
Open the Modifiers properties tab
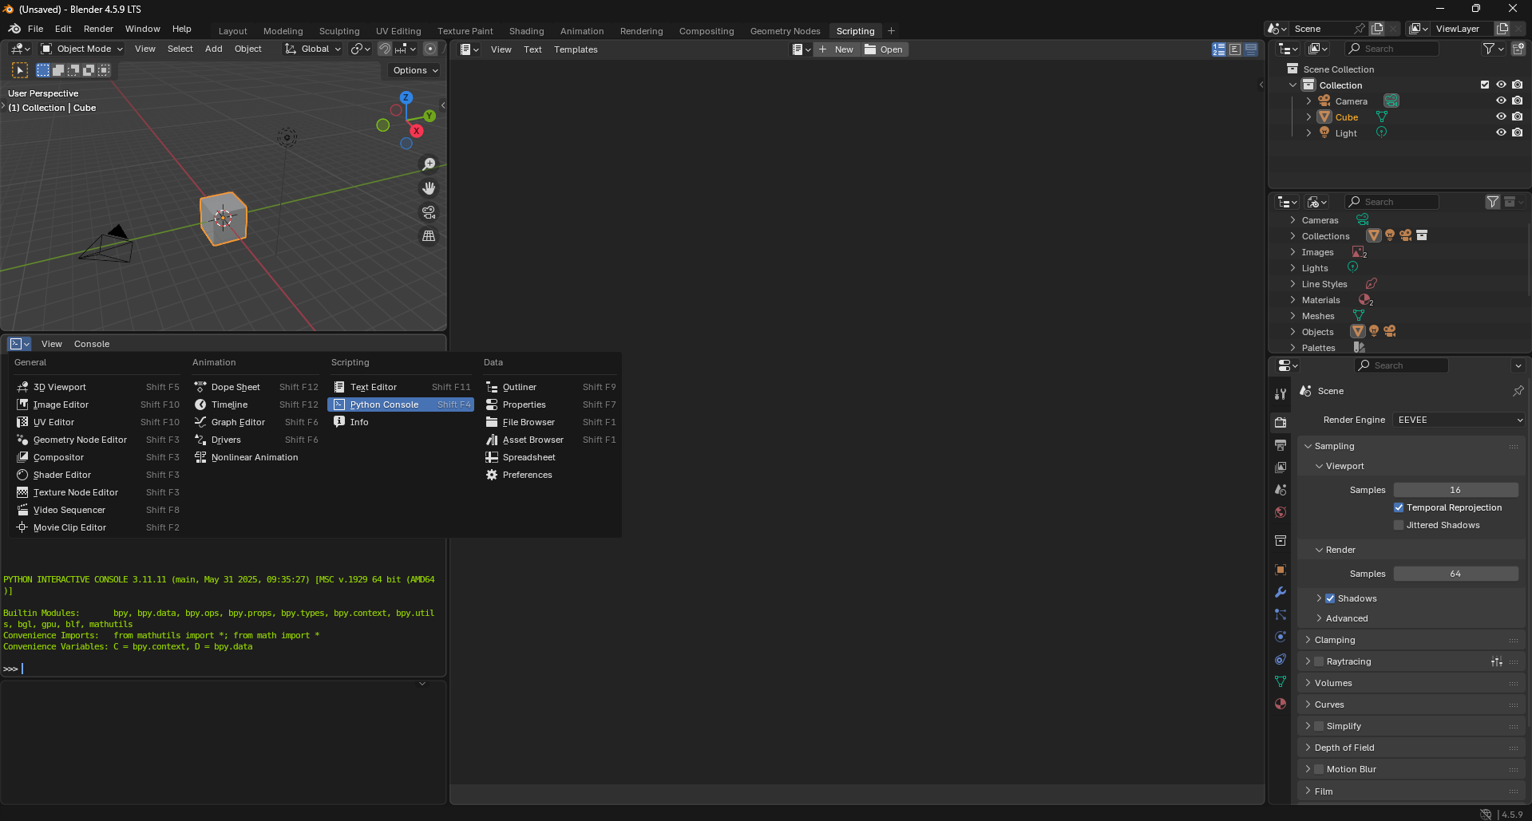click(x=1281, y=592)
